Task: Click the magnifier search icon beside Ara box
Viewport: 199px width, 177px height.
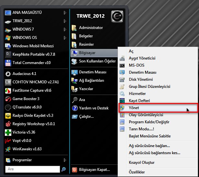Action: point(63,169)
